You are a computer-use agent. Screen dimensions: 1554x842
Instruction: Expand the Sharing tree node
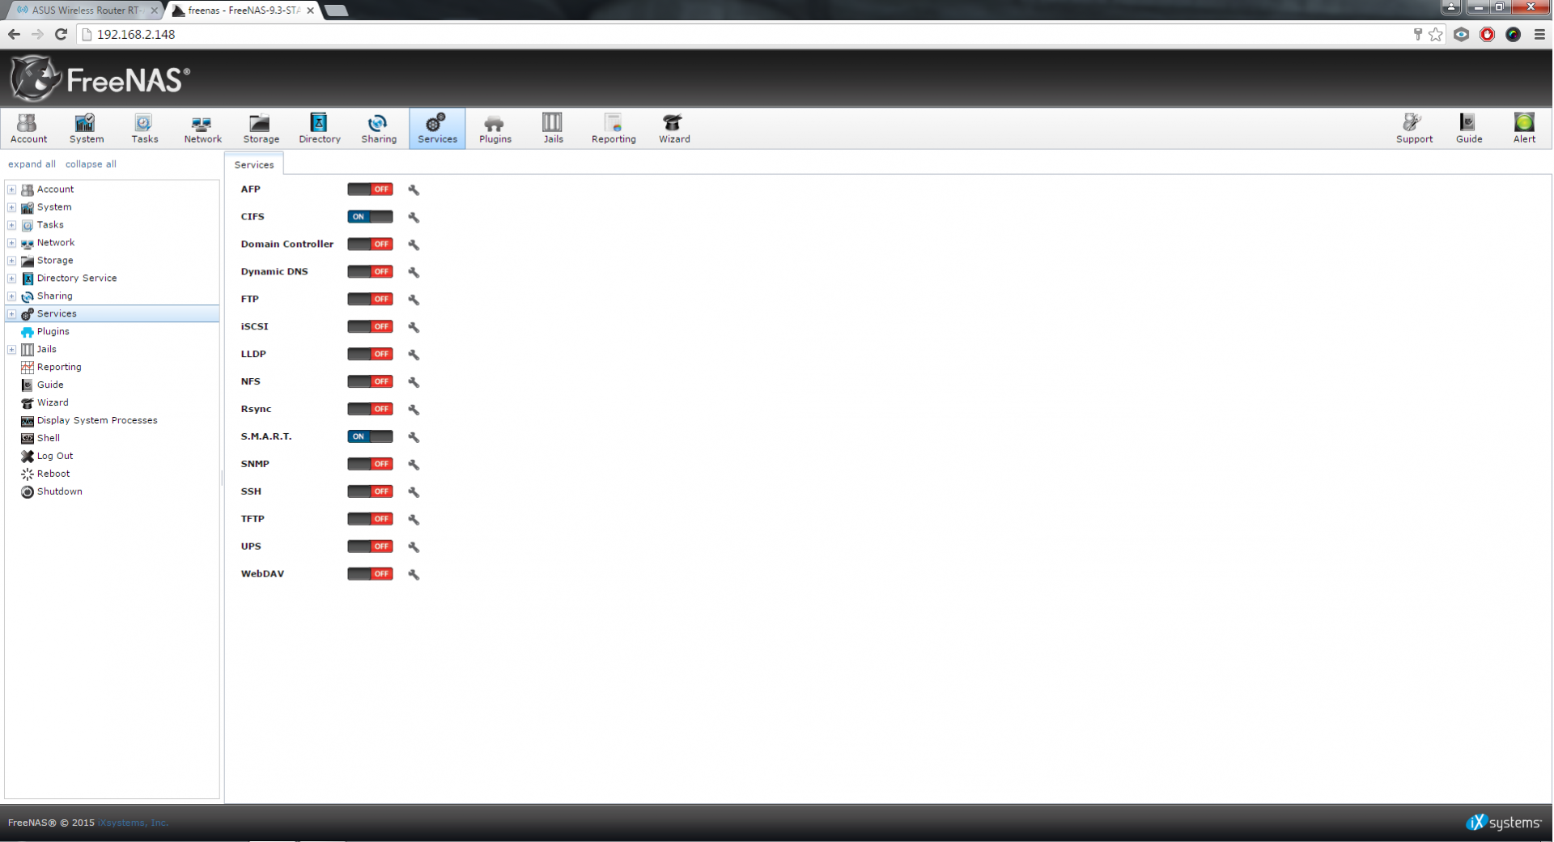pyautogui.click(x=11, y=296)
